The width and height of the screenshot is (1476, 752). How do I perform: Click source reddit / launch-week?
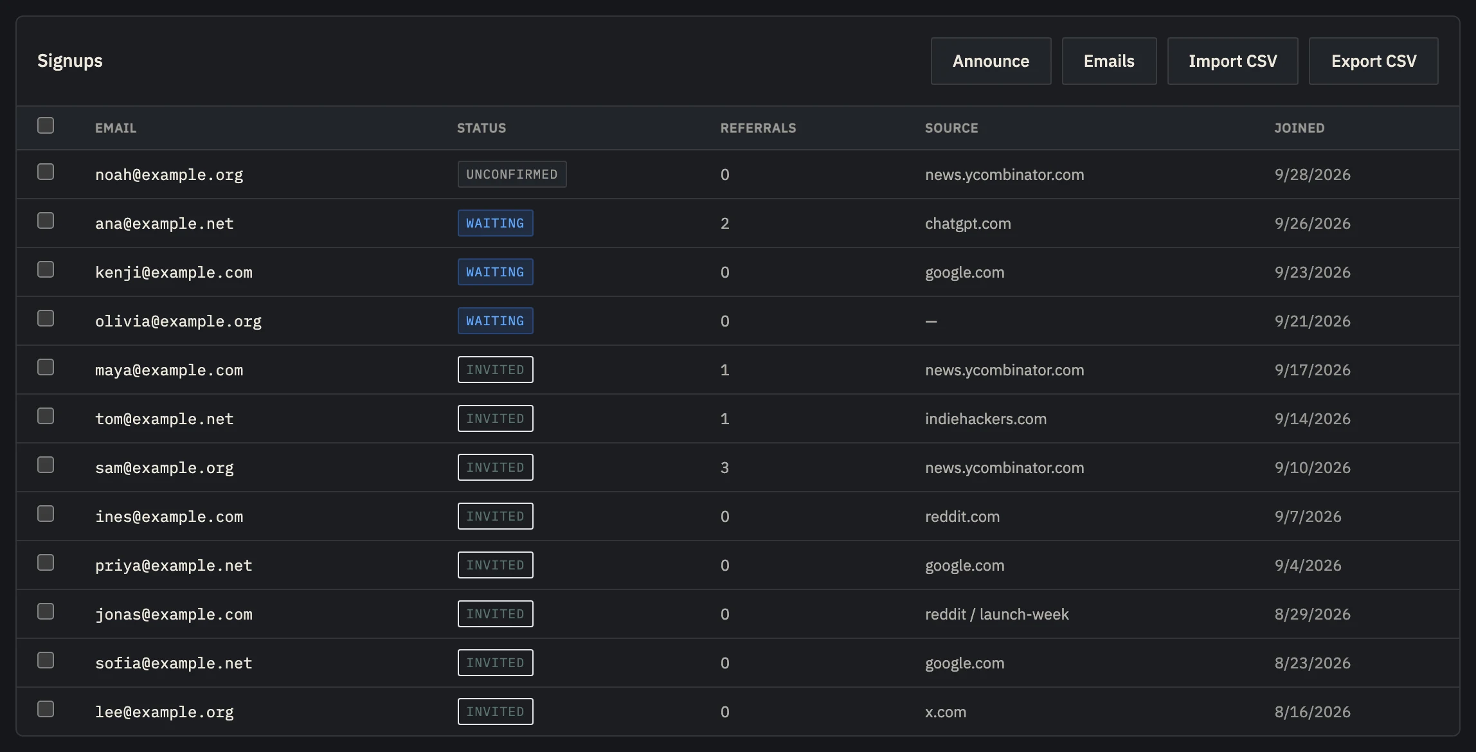(x=996, y=614)
